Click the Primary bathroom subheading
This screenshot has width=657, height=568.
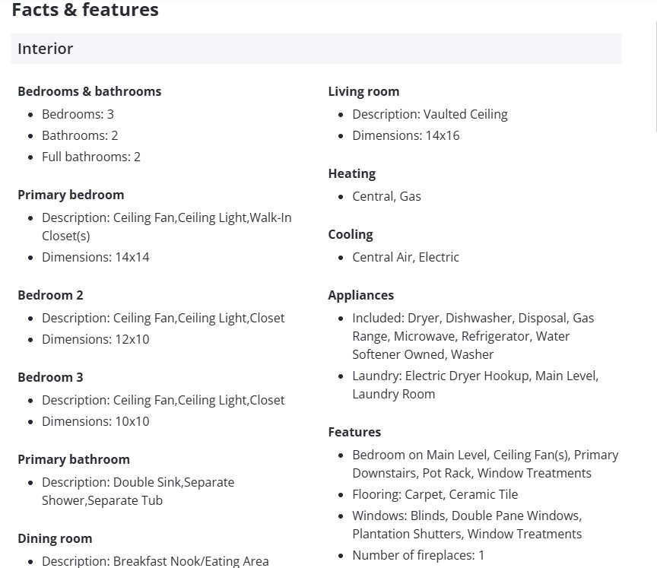(x=74, y=459)
